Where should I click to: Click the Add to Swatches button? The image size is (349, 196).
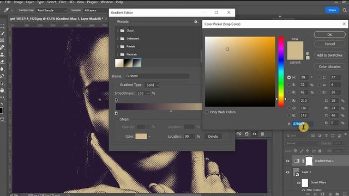(329, 55)
